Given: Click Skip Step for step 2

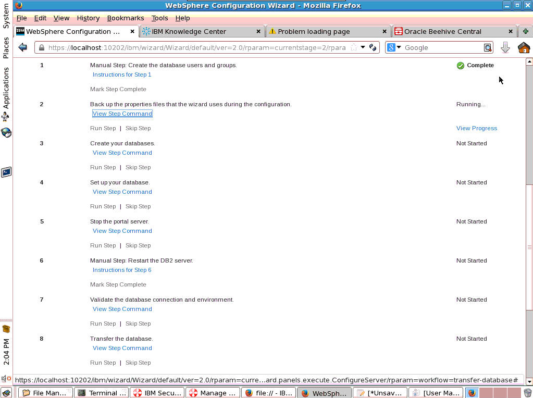Looking at the screenshot, I should click(138, 128).
